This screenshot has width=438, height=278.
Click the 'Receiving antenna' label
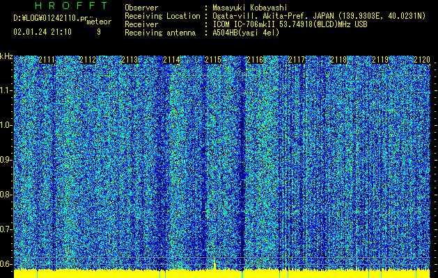(160, 33)
